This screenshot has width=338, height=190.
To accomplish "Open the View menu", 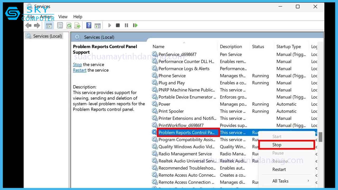I will 63,17.
